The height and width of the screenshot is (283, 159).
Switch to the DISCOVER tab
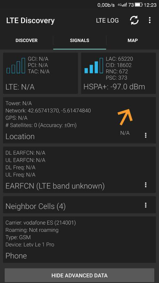coord(26,40)
